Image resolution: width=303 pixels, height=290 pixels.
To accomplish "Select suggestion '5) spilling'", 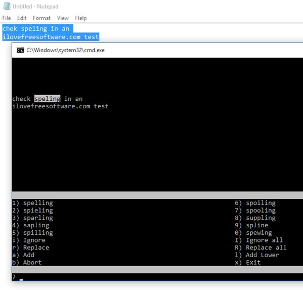I will tap(32, 233).
